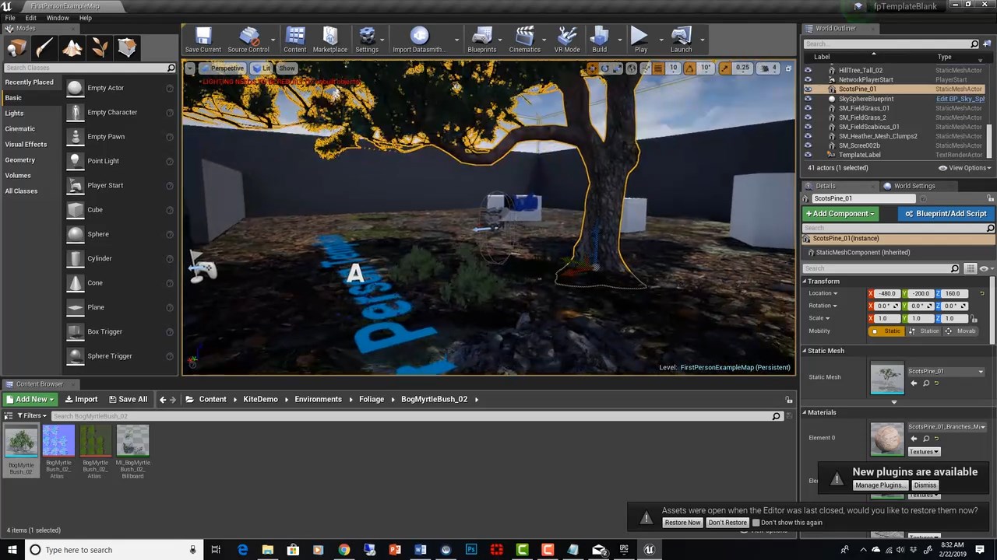
Task: Open the Window menu
Action: pyautogui.click(x=58, y=17)
